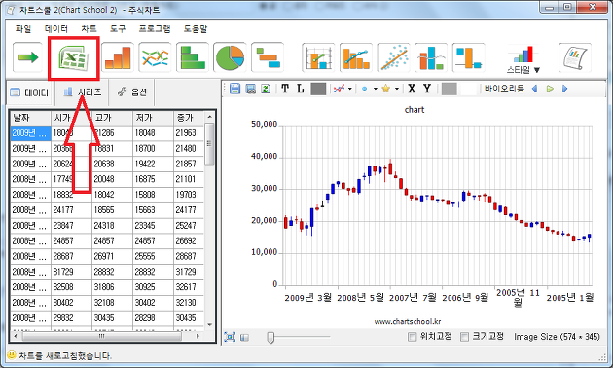This screenshot has height=368, width=613.
Task: Click the horizontal scrollbar left arrow
Action: [16, 336]
